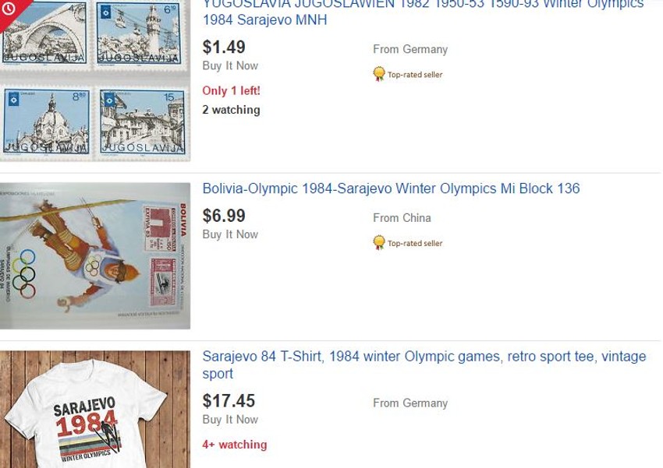This screenshot has width=663, height=468.
Task: Click "Only 1 left!" notice
Action: (231, 90)
